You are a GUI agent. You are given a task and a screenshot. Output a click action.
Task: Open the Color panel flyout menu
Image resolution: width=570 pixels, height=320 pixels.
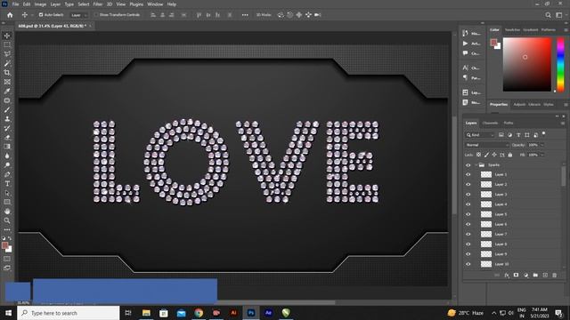coord(566,30)
